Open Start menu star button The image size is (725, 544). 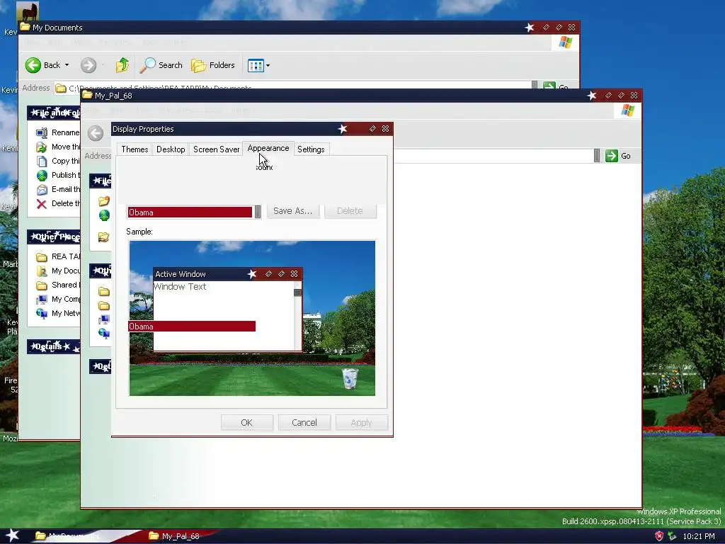click(x=12, y=535)
